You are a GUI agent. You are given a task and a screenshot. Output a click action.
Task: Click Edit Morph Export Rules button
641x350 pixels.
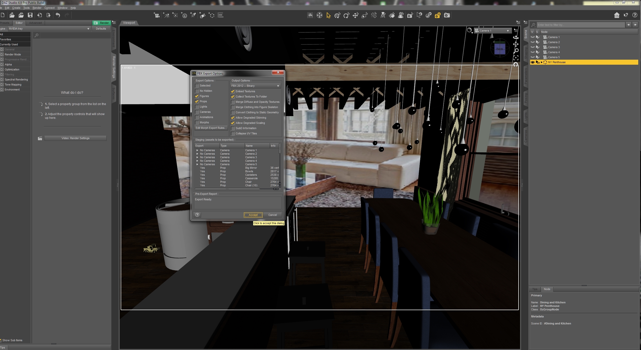coord(211,128)
